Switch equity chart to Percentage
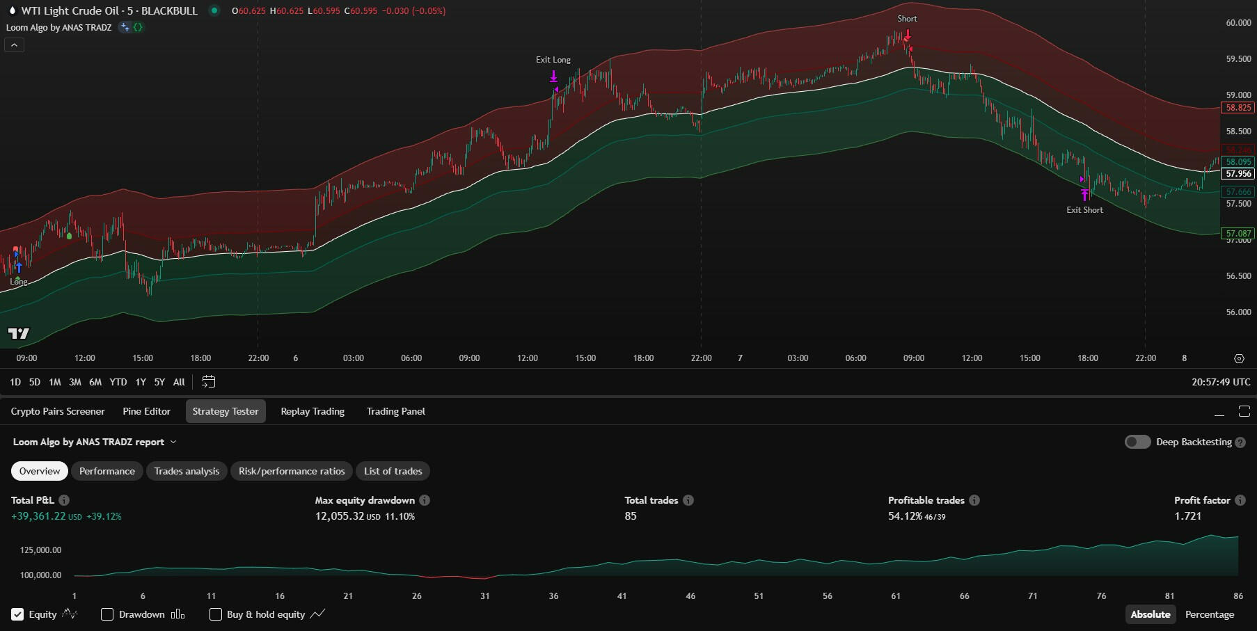The width and height of the screenshot is (1257, 631). (1209, 614)
